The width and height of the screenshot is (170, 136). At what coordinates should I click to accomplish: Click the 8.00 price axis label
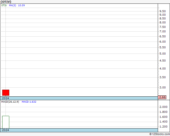click(162, 23)
